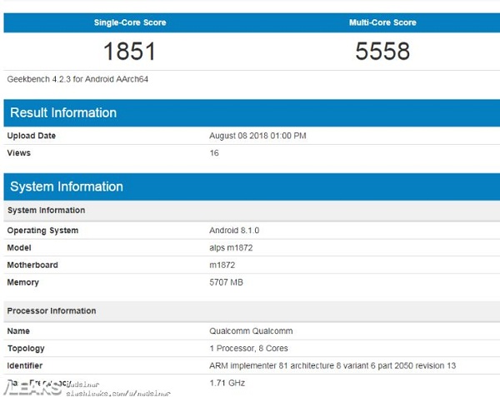Screen dimensions: 500x397
Task: Click the 1.71 GHz frequency value
Action: [226, 384]
